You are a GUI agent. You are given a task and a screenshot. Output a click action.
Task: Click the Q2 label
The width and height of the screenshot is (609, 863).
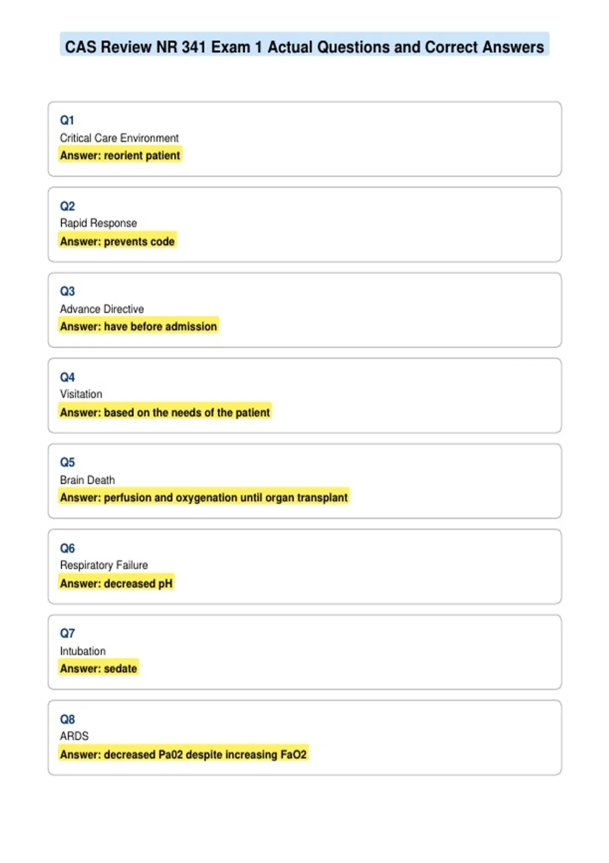tap(67, 206)
